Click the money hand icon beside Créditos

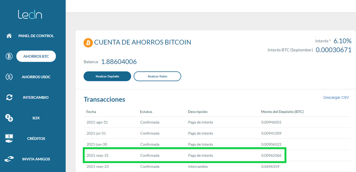pyautogui.click(x=9, y=138)
